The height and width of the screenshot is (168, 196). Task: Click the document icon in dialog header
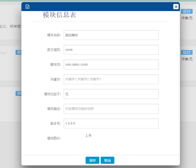pos(27,7)
